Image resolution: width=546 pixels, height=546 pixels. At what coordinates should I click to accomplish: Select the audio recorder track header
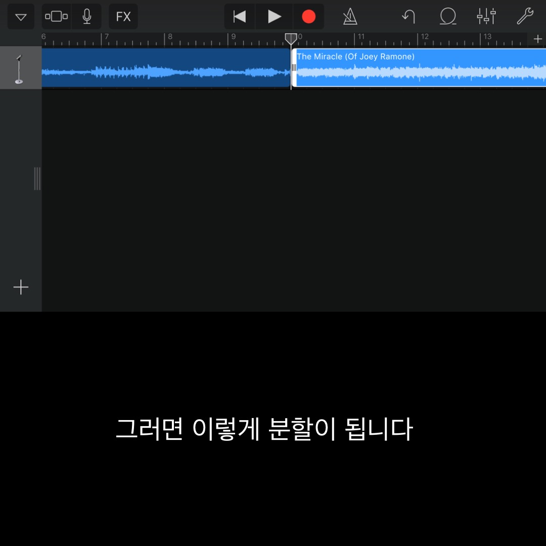(x=20, y=68)
